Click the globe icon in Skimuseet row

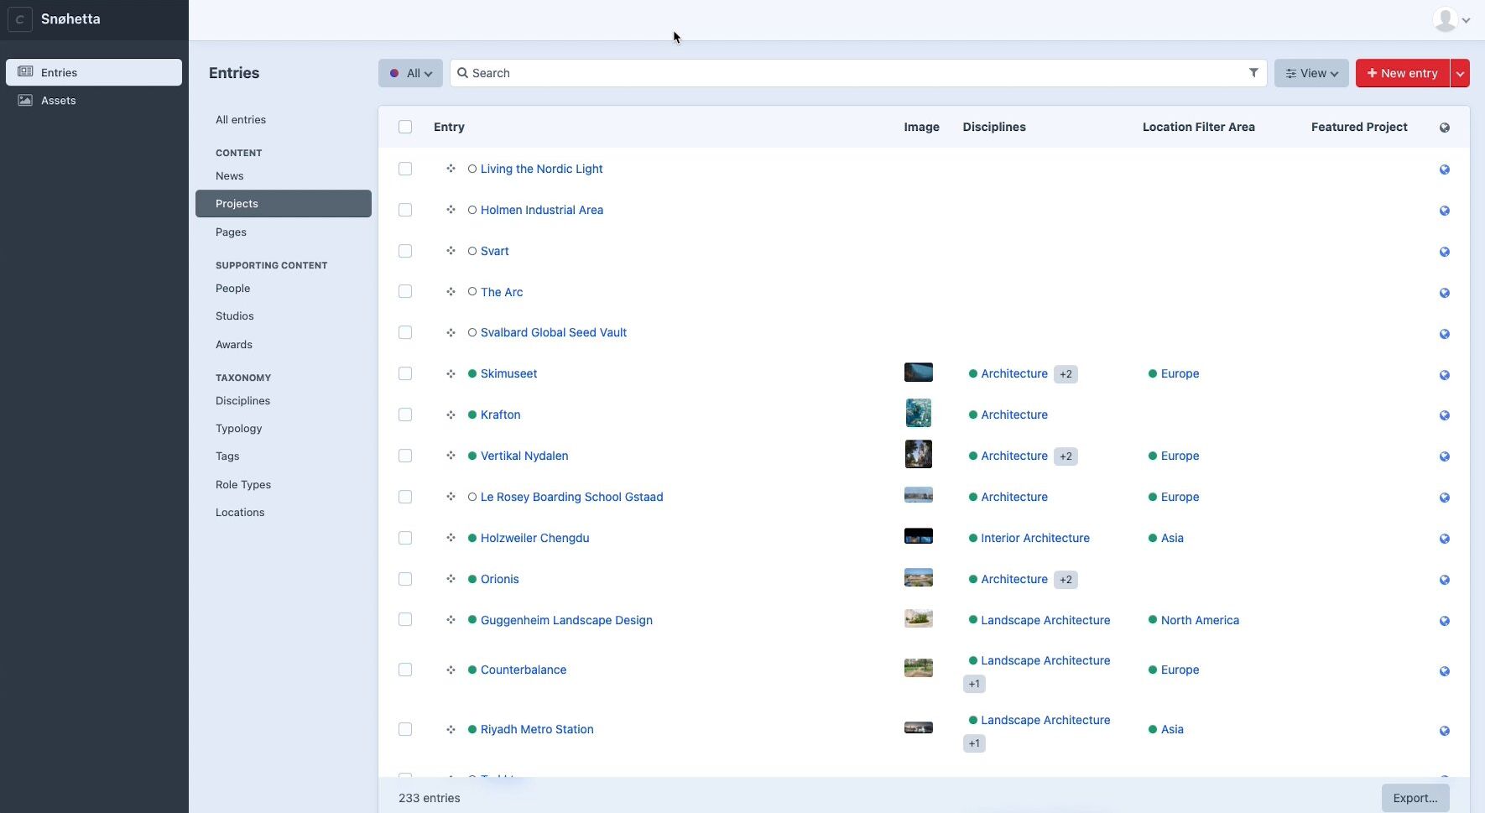1444,375
